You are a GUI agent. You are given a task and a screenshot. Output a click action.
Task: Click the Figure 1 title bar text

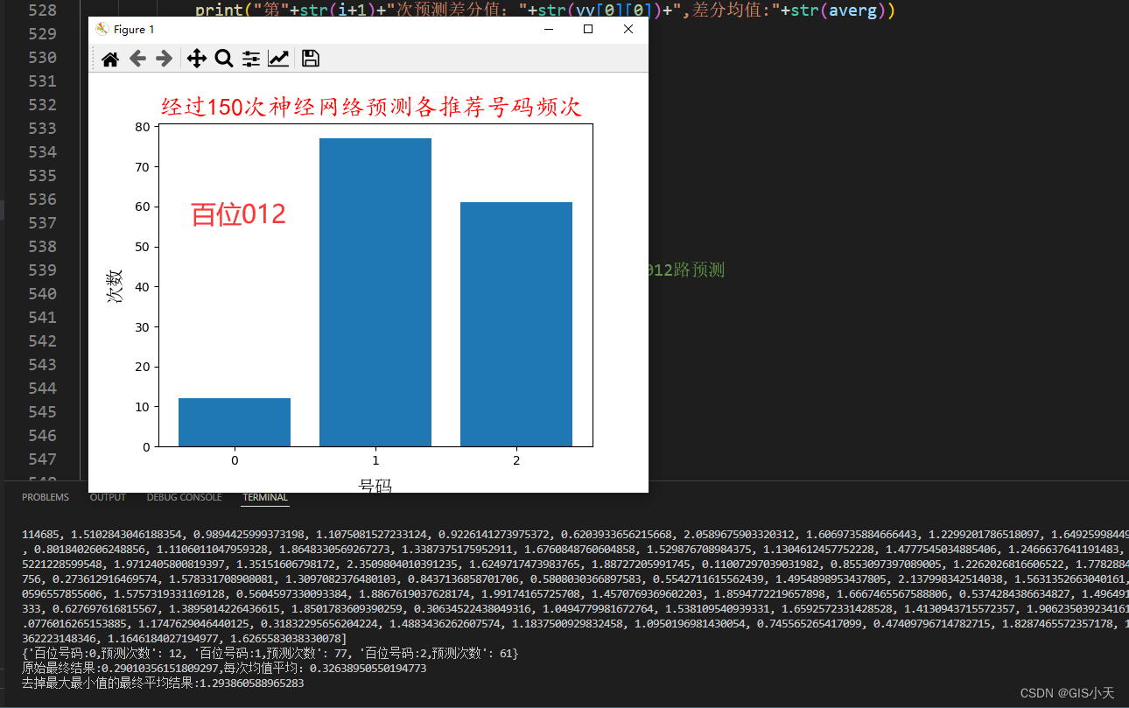point(134,29)
